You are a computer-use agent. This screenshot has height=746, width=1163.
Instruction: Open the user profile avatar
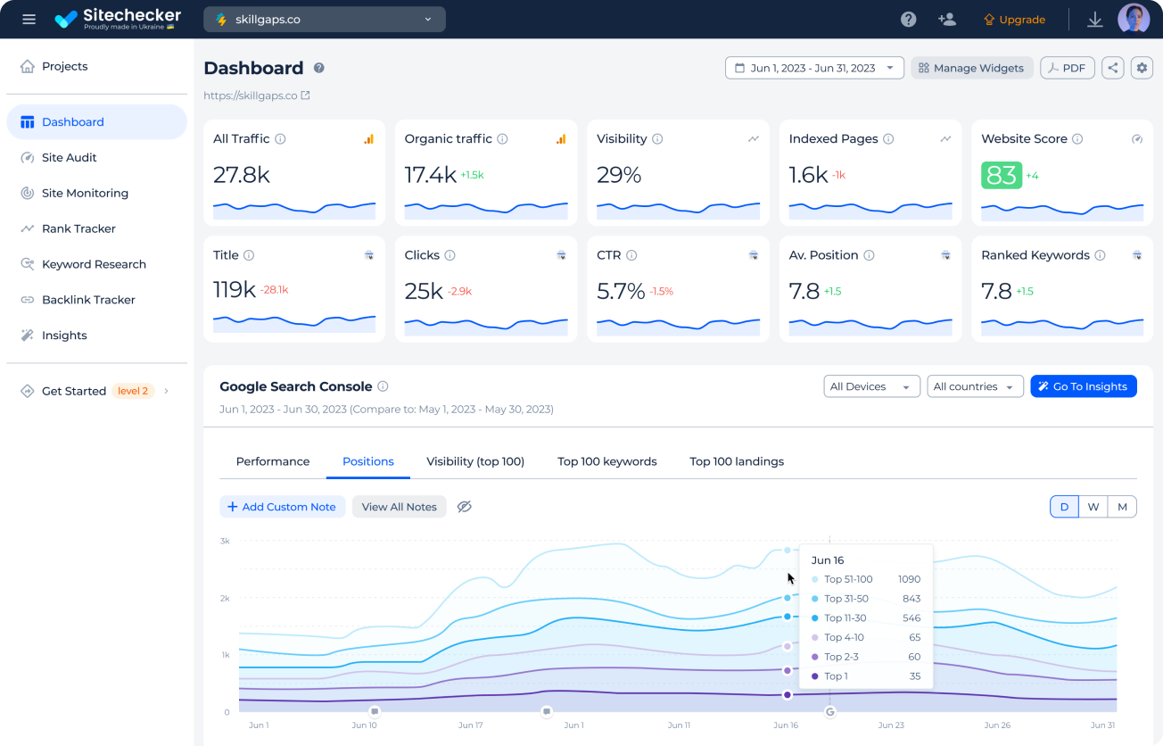(x=1134, y=19)
